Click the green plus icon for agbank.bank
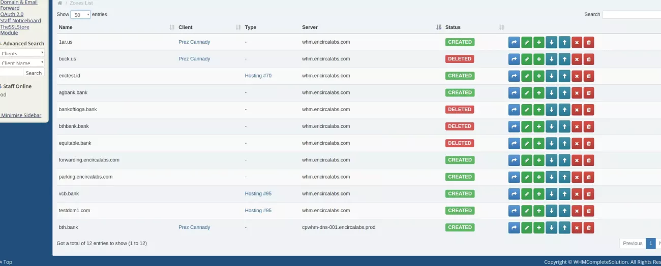Screen dimensions: 661x266 [539, 93]
